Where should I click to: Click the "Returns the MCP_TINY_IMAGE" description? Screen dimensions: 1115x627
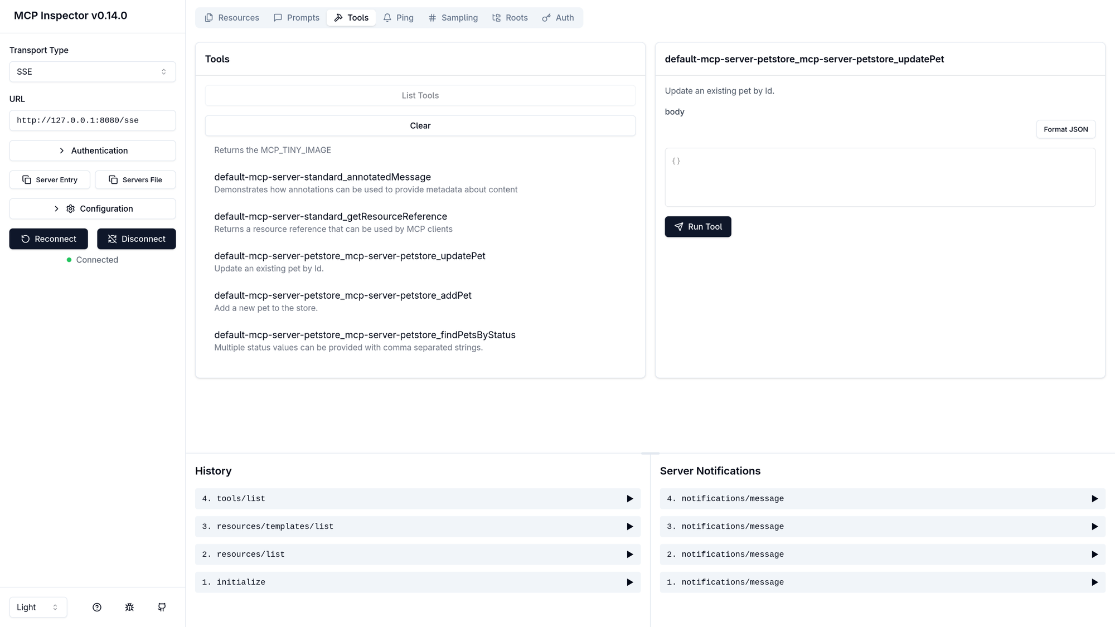coord(273,150)
